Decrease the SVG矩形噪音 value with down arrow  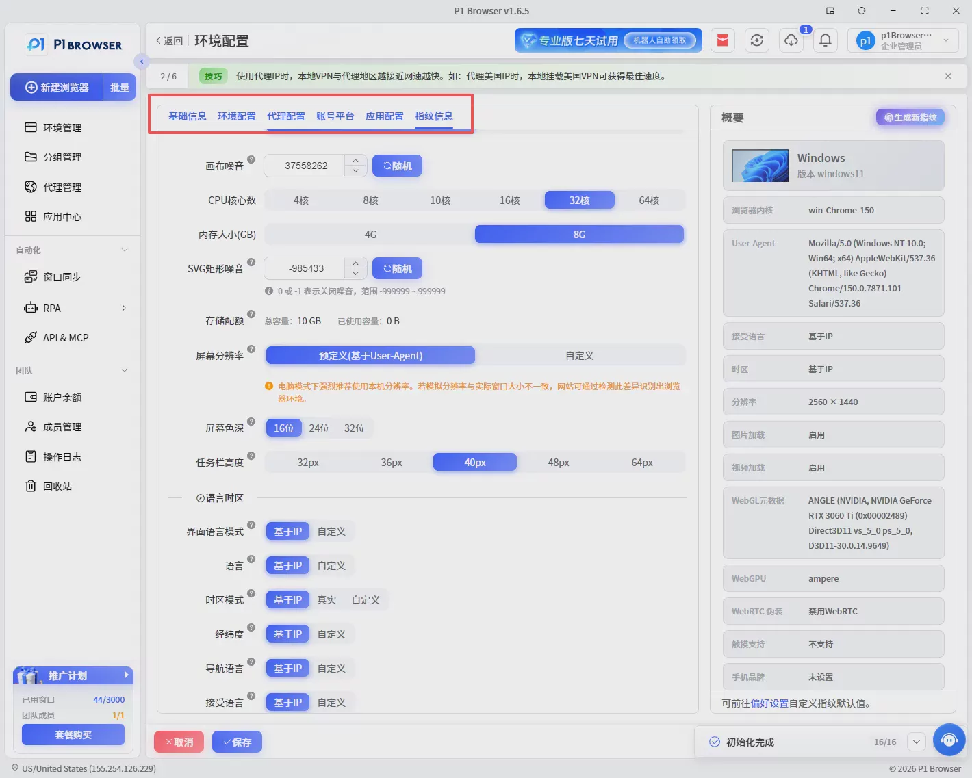(x=355, y=274)
